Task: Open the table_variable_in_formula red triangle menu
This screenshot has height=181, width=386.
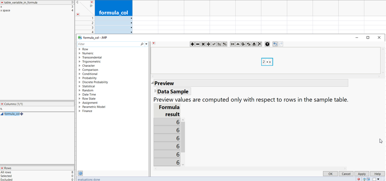Action: (2, 2)
